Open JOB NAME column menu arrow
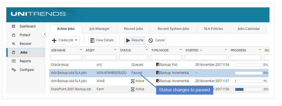Viewport: 282px width, 106px height. pos(81,50)
